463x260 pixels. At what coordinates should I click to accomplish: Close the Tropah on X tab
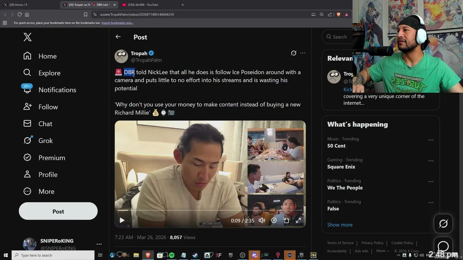coord(115,5)
